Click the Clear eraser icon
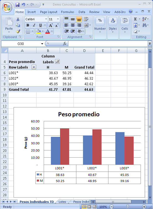The height and width of the screenshot is (209, 153). 136,31
